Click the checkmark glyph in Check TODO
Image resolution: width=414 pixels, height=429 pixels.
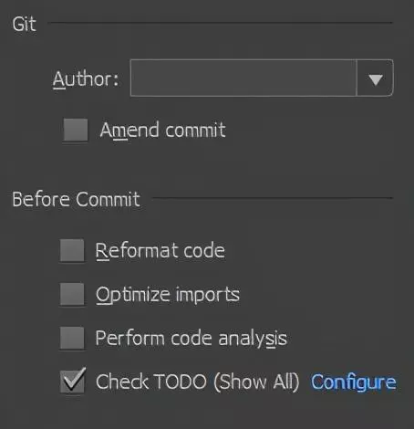click(73, 379)
